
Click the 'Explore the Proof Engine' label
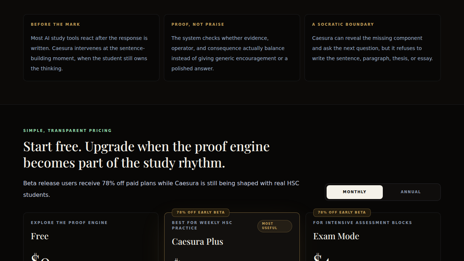pos(69,223)
